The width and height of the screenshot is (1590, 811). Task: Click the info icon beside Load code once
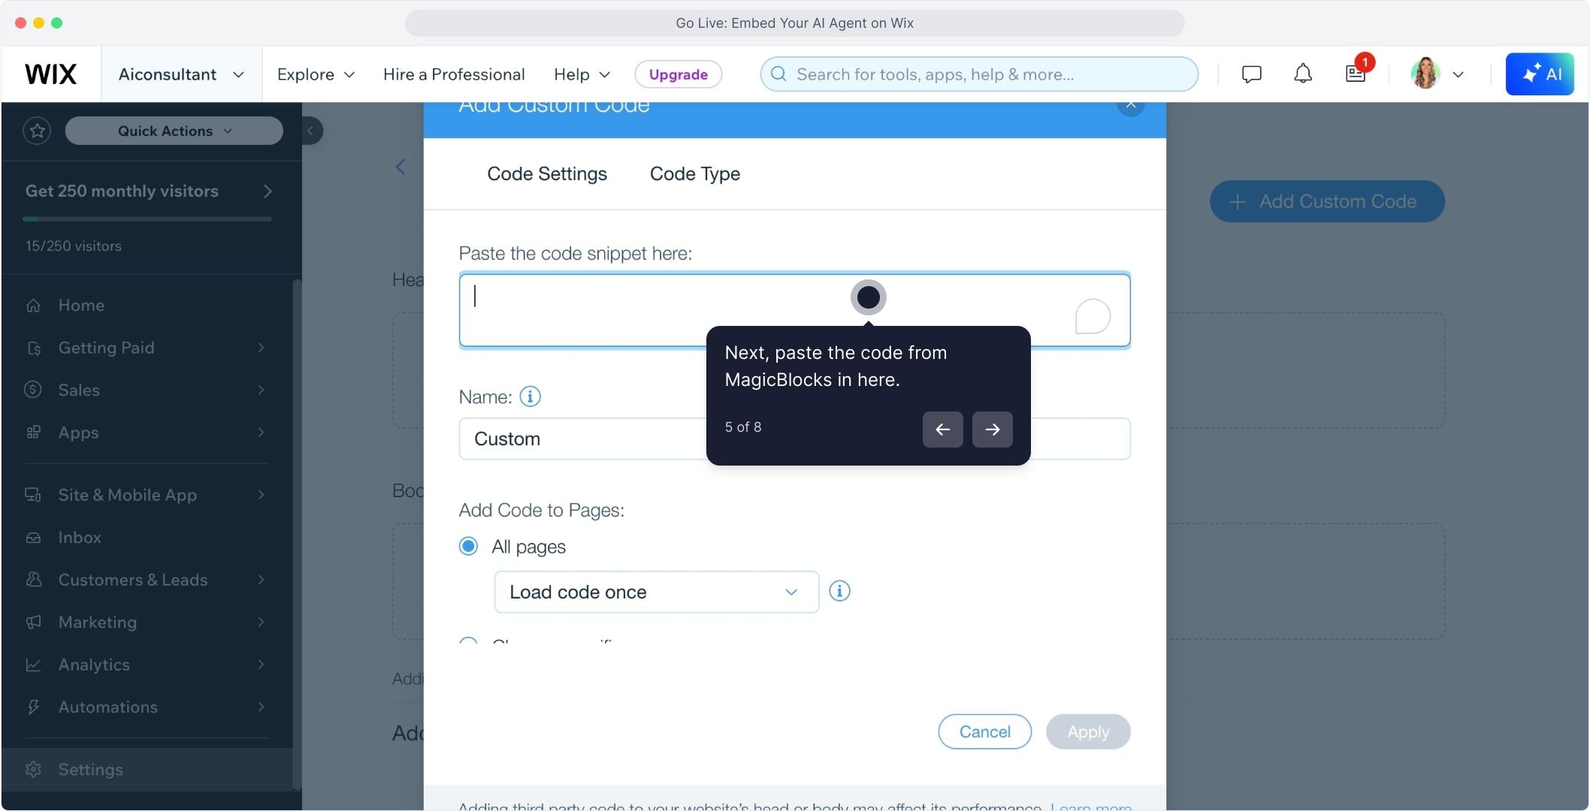click(839, 592)
